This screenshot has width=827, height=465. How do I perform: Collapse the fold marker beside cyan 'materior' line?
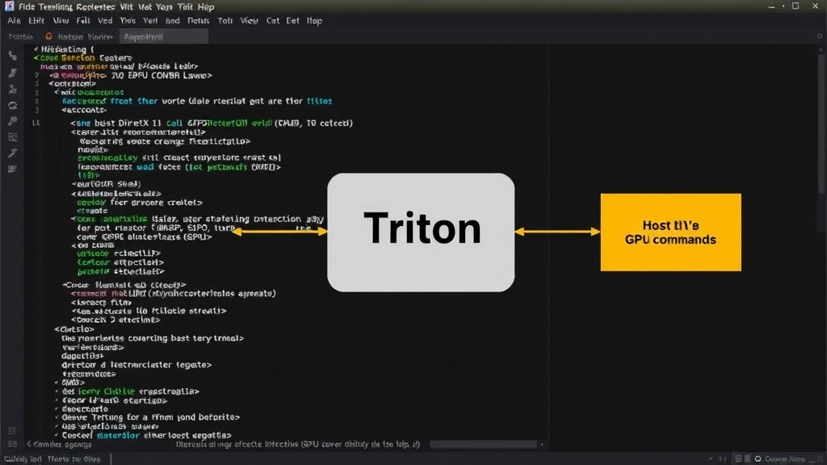pyautogui.click(x=57, y=435)
